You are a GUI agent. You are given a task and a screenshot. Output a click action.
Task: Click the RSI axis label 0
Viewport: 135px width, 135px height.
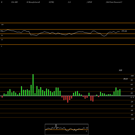(x=1, y=46)
